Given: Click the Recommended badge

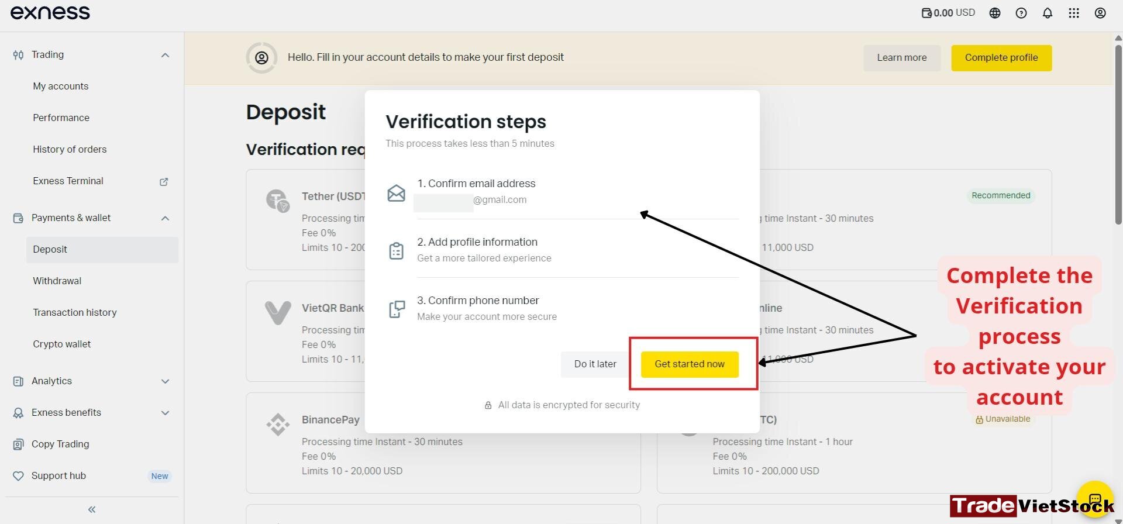Looking at the screenshot, I should [x=1001, y=195].
